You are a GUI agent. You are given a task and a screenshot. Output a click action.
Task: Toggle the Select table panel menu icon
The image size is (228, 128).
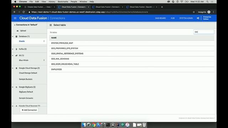click(51, 25)
